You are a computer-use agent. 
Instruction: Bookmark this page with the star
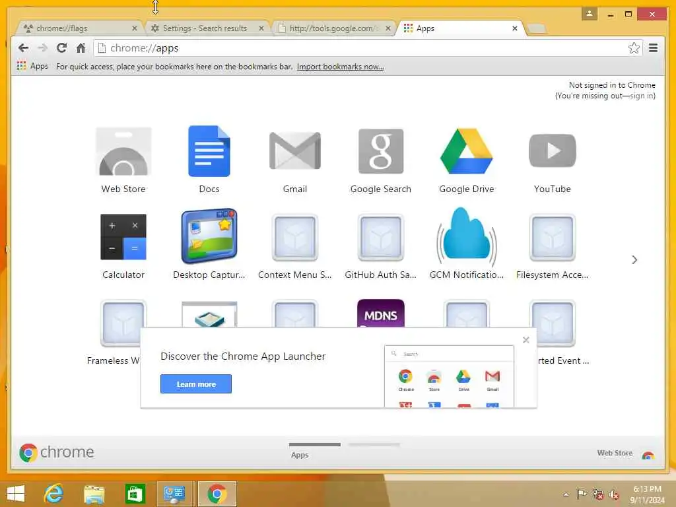click(x=634, y=48)
